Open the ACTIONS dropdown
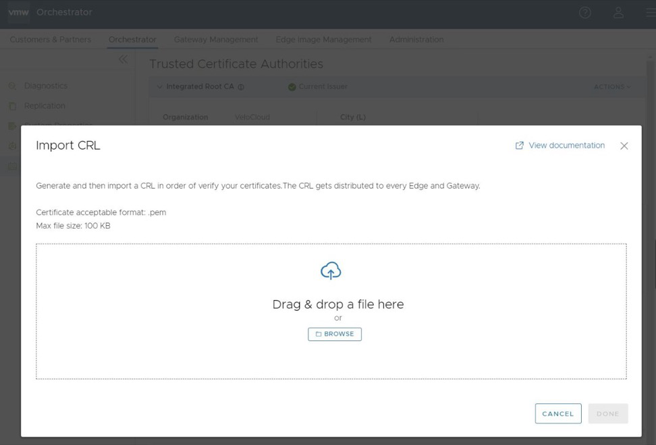Screen dimensions: 656x445 click(x=611, y=87)
